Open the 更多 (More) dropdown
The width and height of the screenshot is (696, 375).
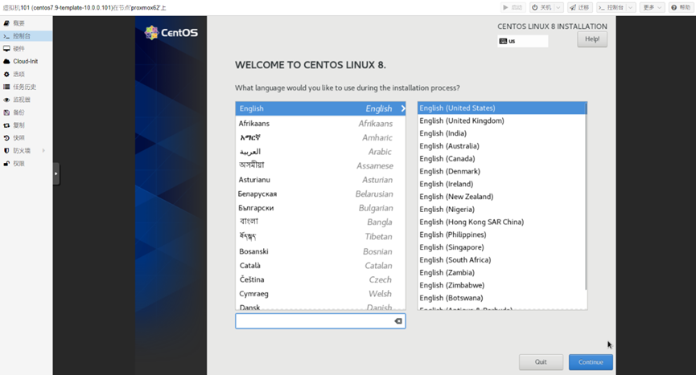pyautogui.click(x=652, y=7)
